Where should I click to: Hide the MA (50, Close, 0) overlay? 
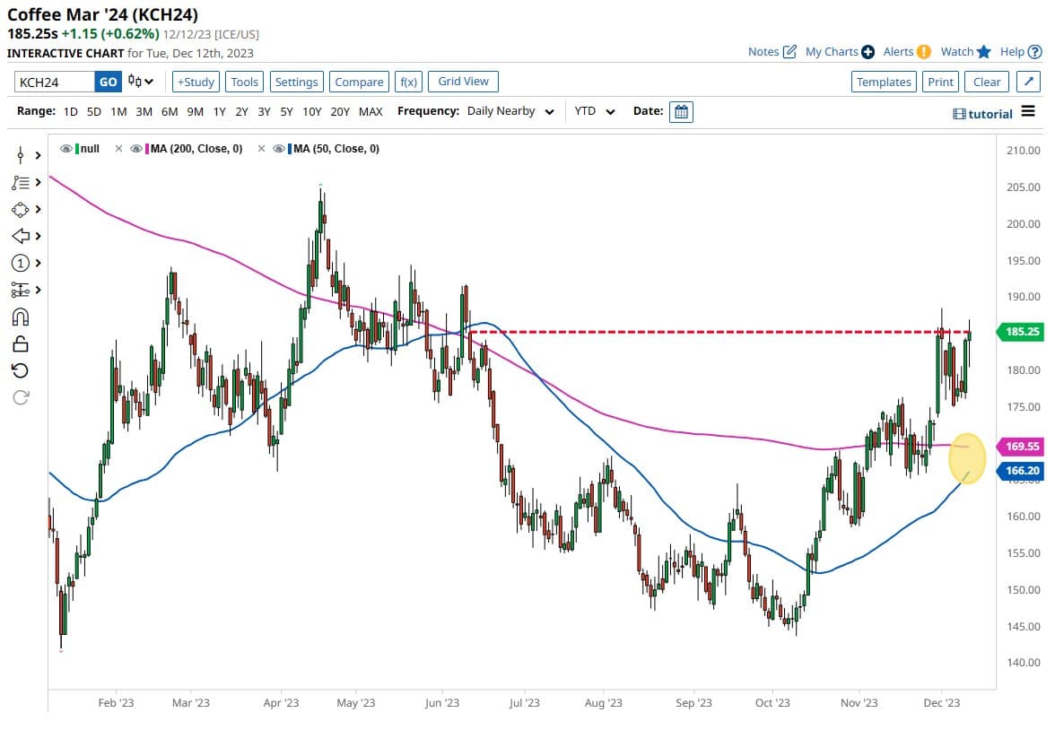(x=283, y=148)
